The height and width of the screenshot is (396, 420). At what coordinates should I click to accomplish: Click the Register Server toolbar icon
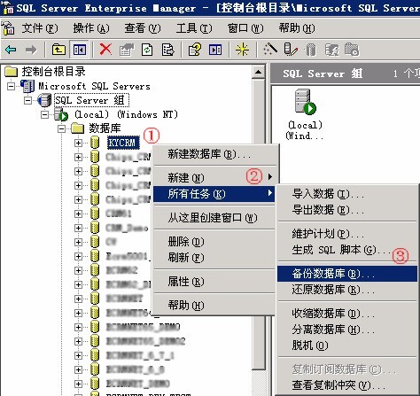click(291, 50)
